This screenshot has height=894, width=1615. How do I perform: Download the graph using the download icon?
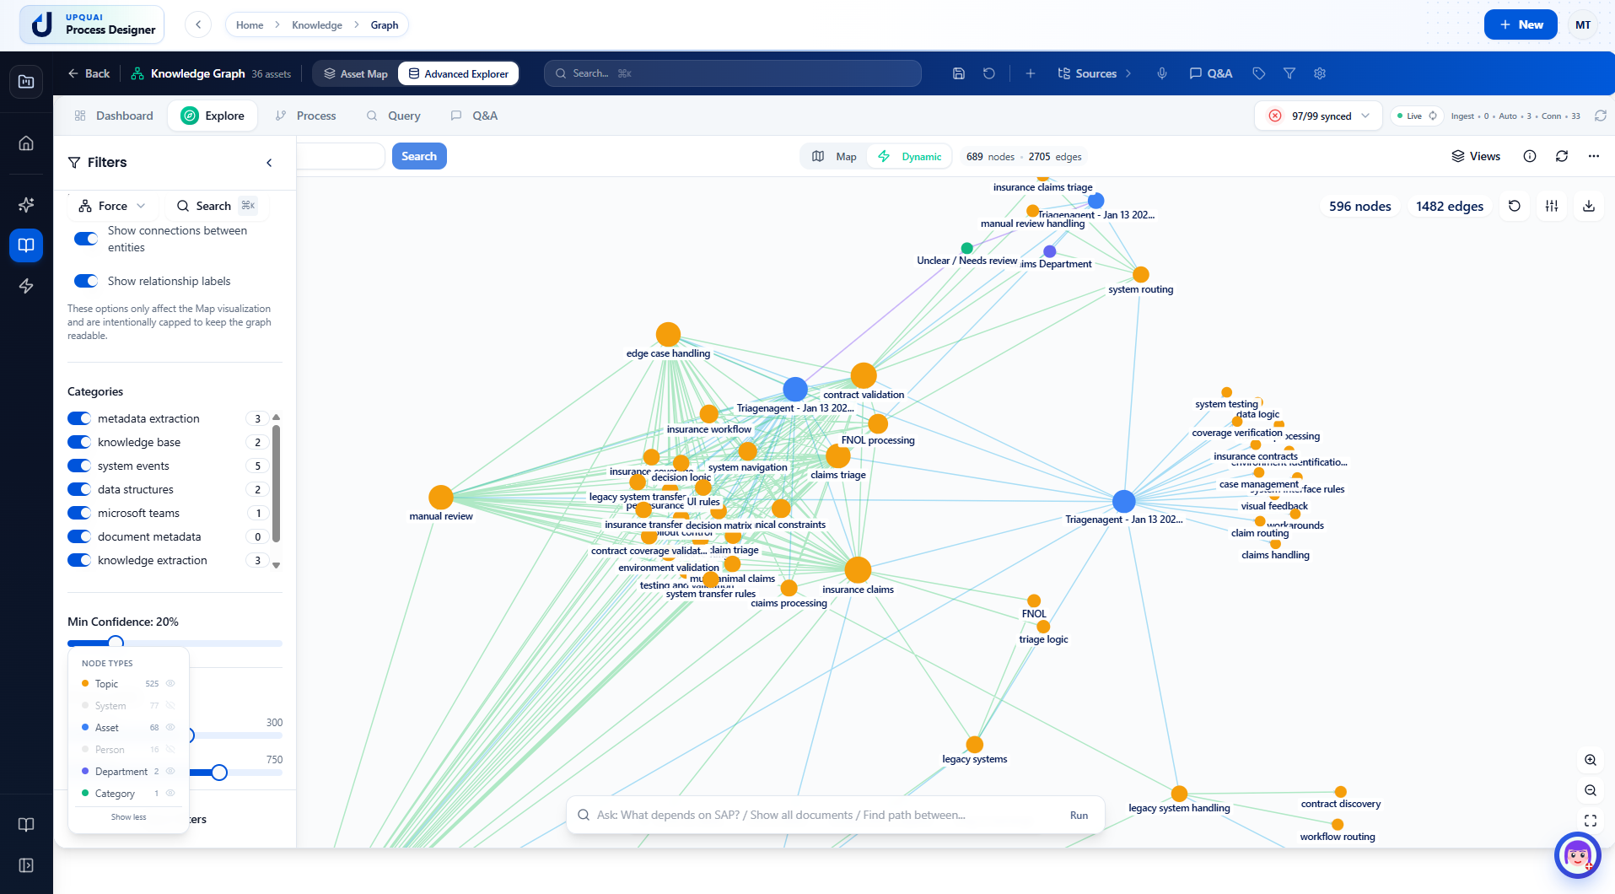[1591, 205]
